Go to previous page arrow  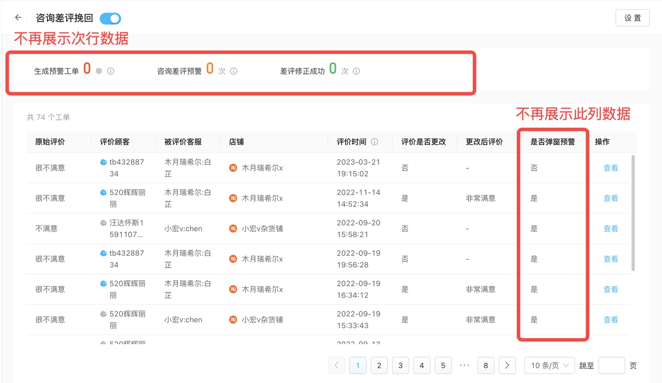click(337, 365)
